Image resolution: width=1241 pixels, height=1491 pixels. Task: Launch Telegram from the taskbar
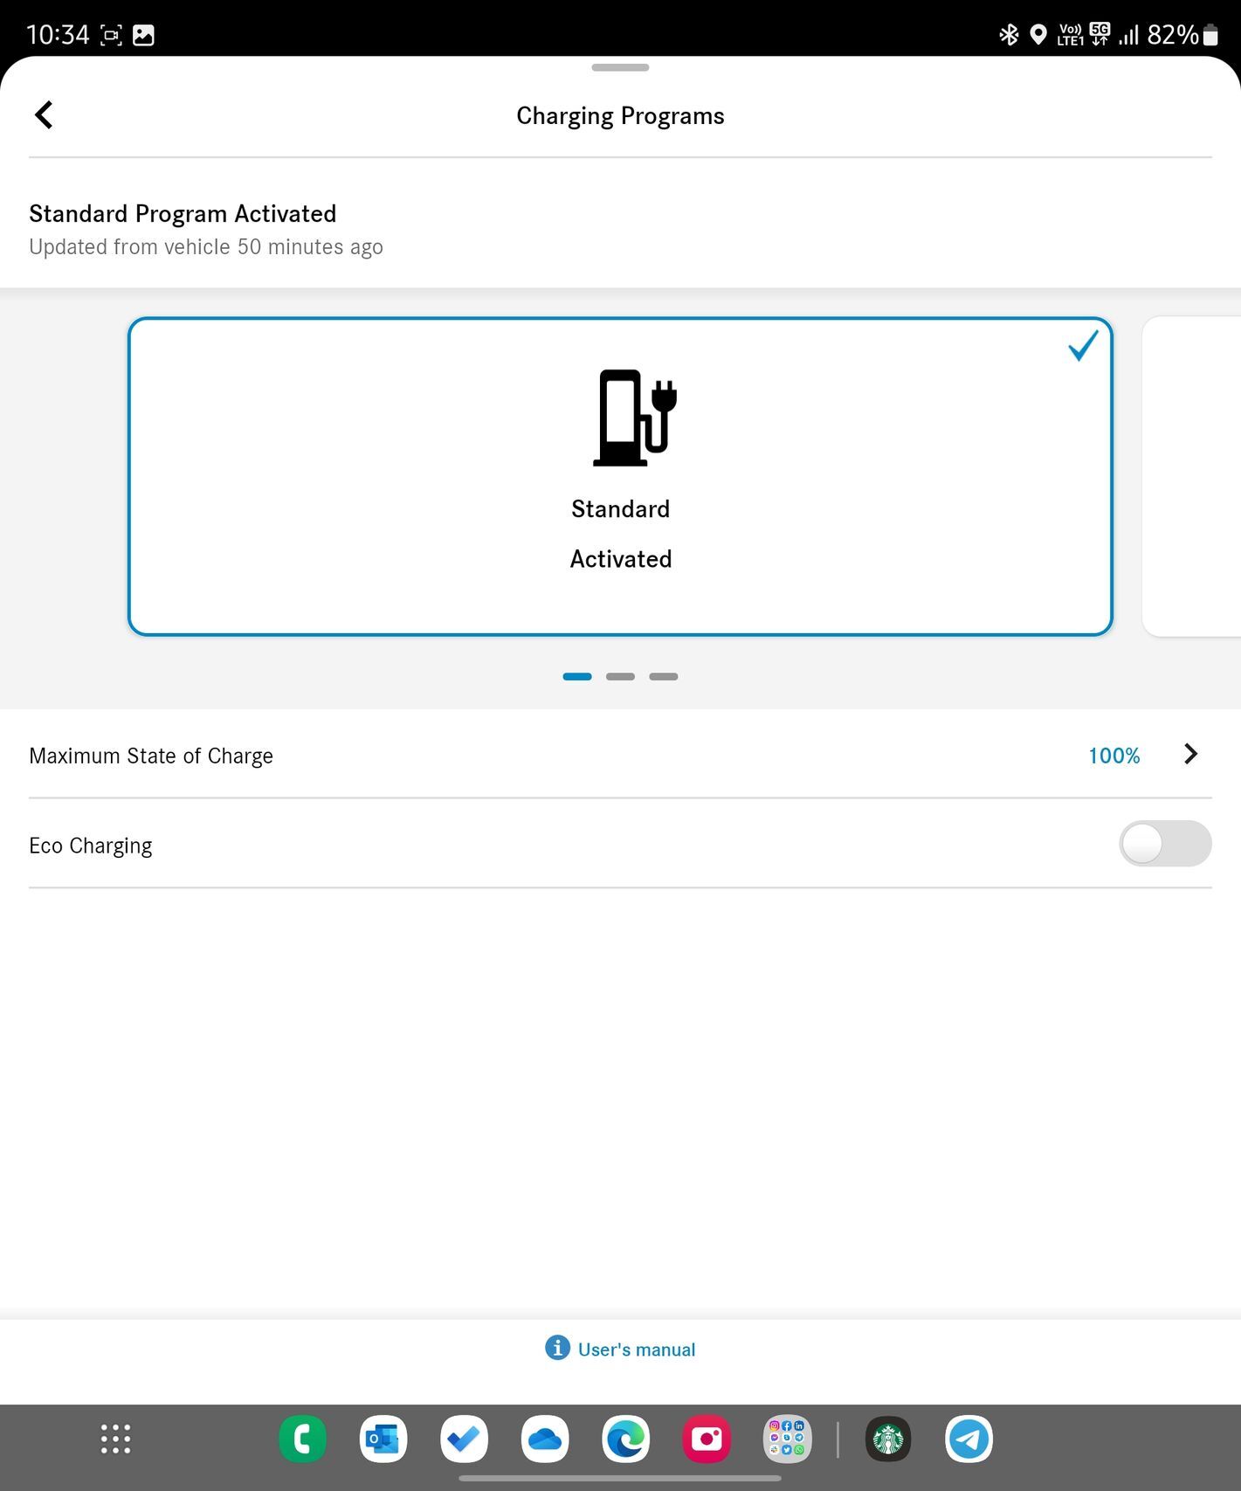point(969,1439)
